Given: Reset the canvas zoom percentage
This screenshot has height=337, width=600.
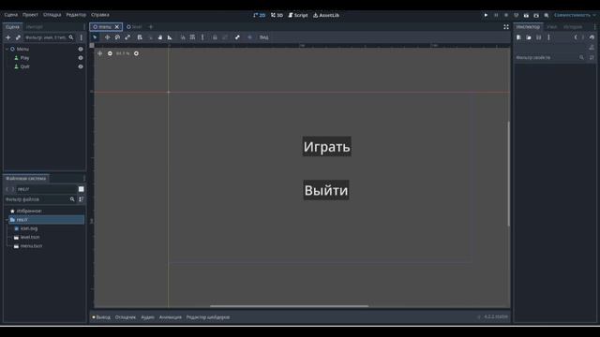Looking at the screenshot, I should 123,53.
